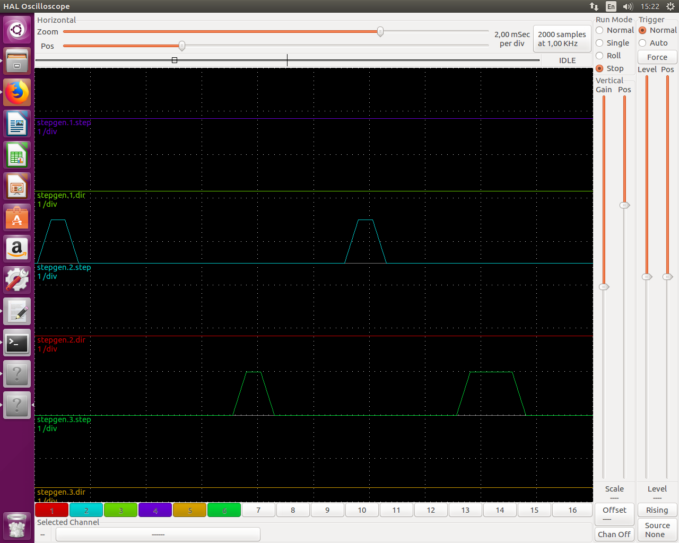Select channel 4 purple button

coord(155,510)
